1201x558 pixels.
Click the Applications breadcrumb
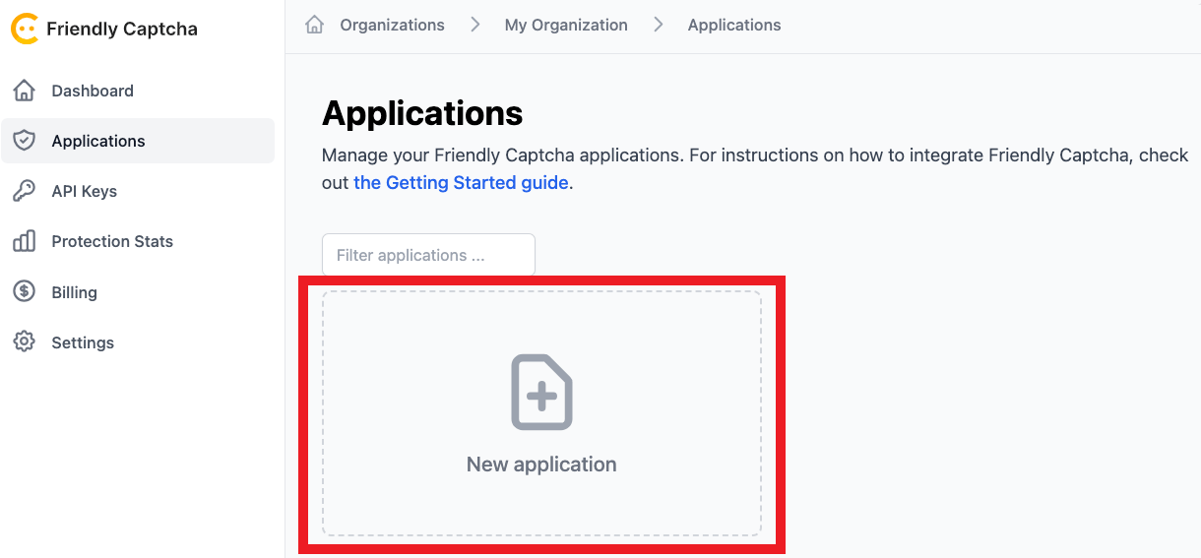[x=734, y=25]
